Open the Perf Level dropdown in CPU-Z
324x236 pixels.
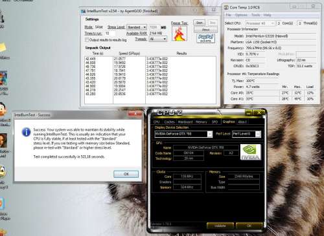pos(246,134)
